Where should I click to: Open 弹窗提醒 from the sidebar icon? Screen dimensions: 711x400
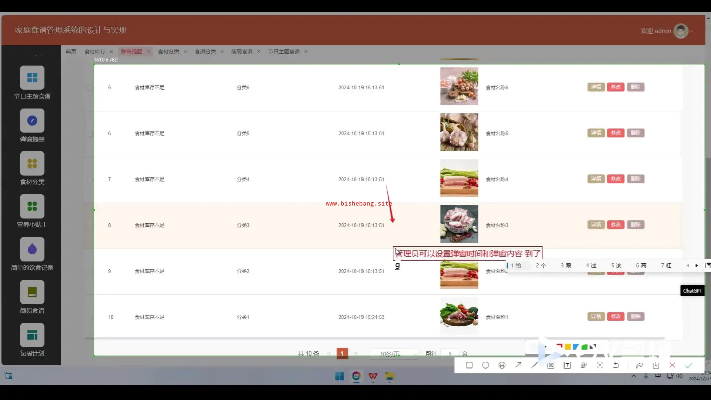tap(32, 121)
